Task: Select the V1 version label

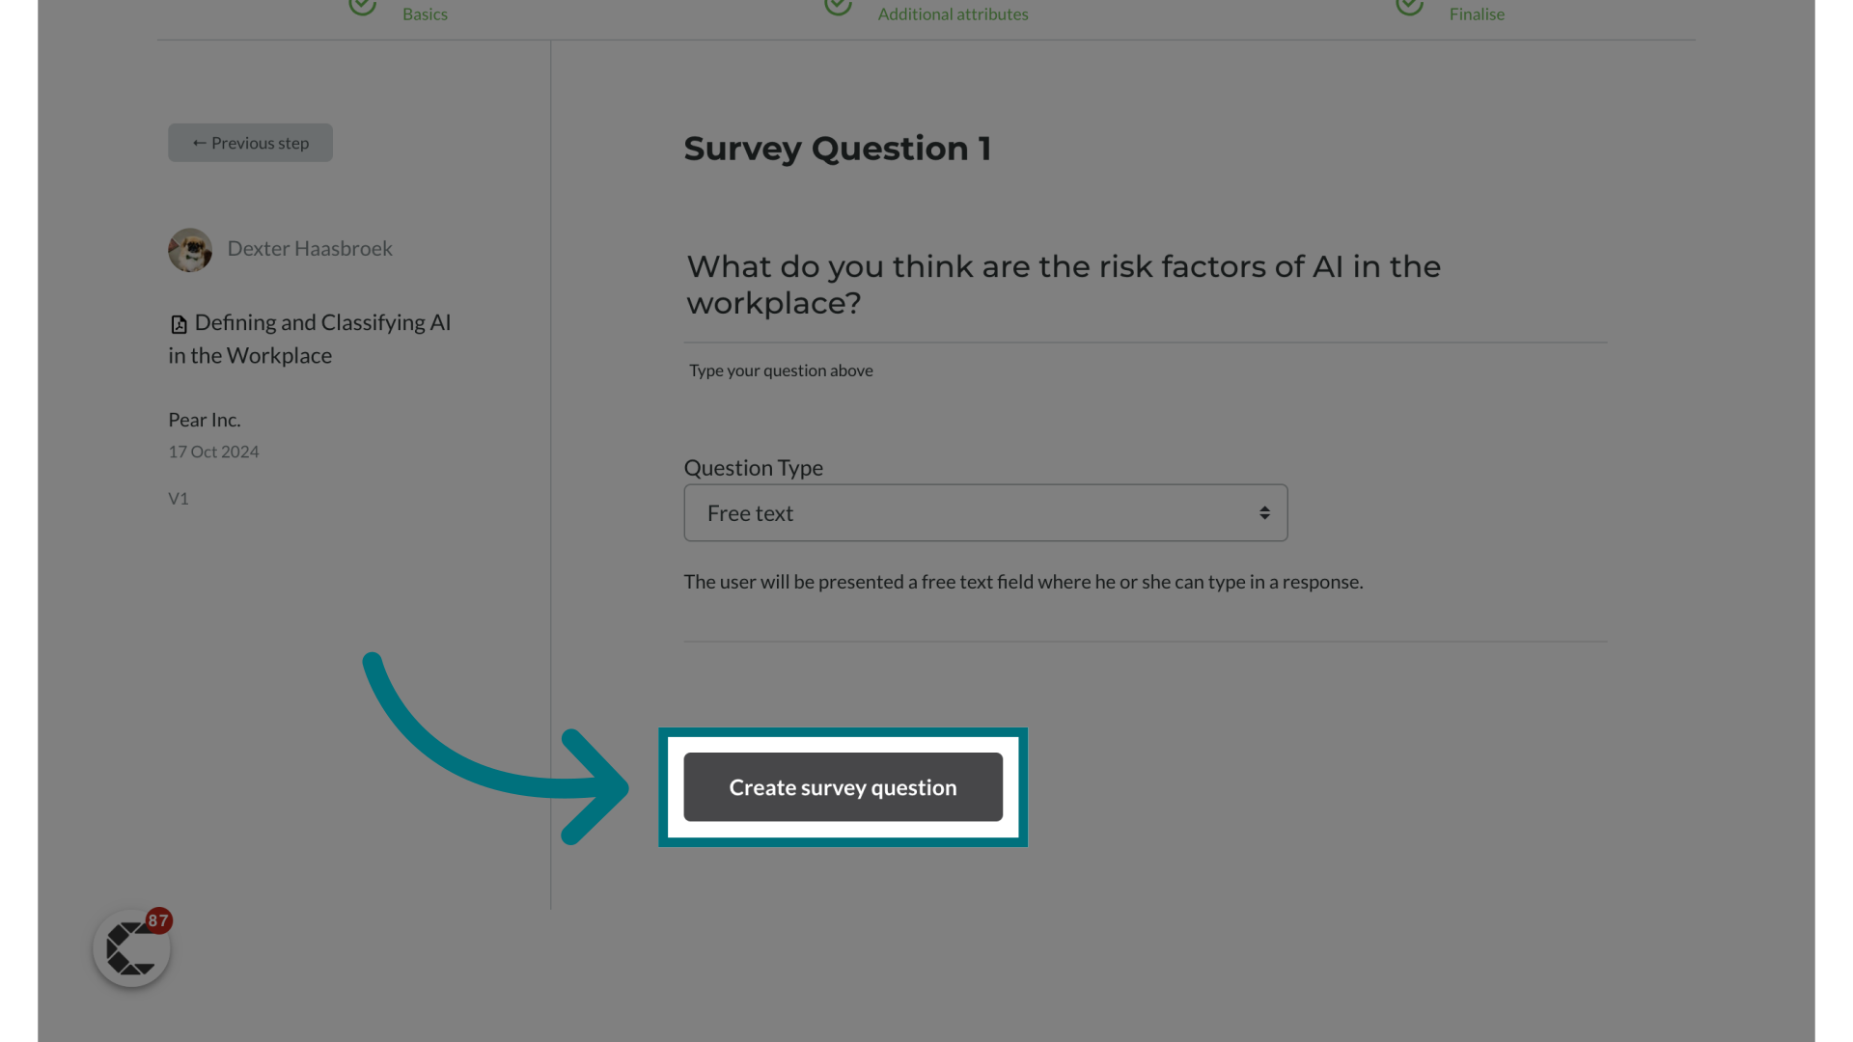Action: pyautogui.click(x=179, y=498)
